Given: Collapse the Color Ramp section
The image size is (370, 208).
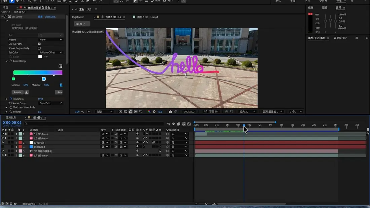Looking at the screenshot, I should (x=7, y=61).
